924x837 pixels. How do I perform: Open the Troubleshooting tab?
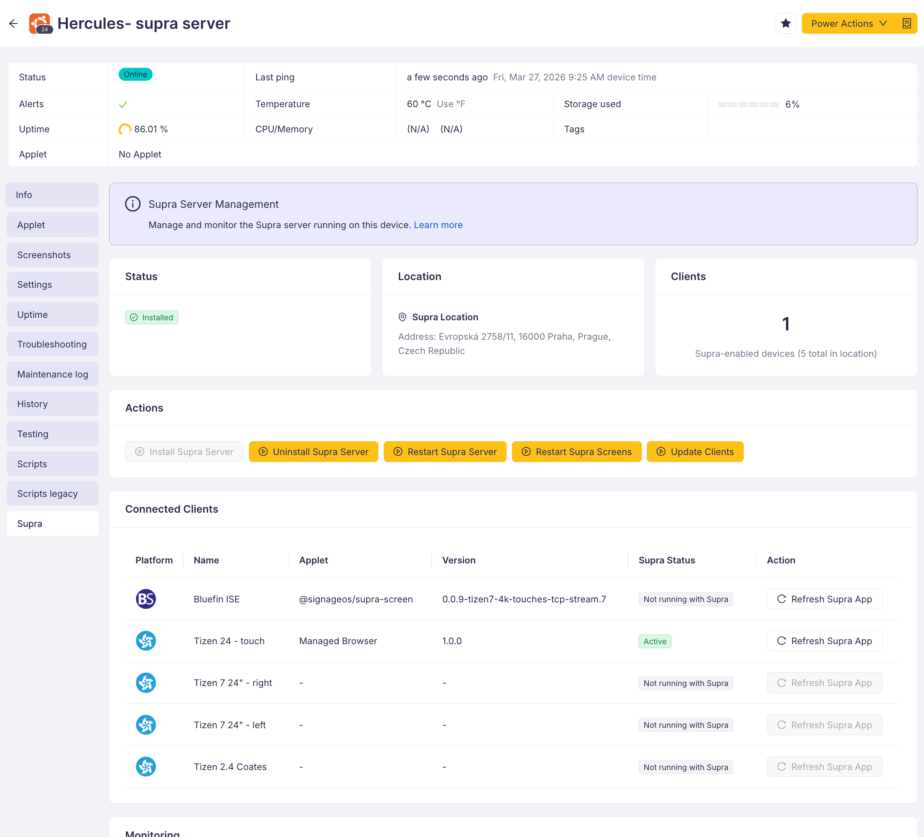point(52,344)
